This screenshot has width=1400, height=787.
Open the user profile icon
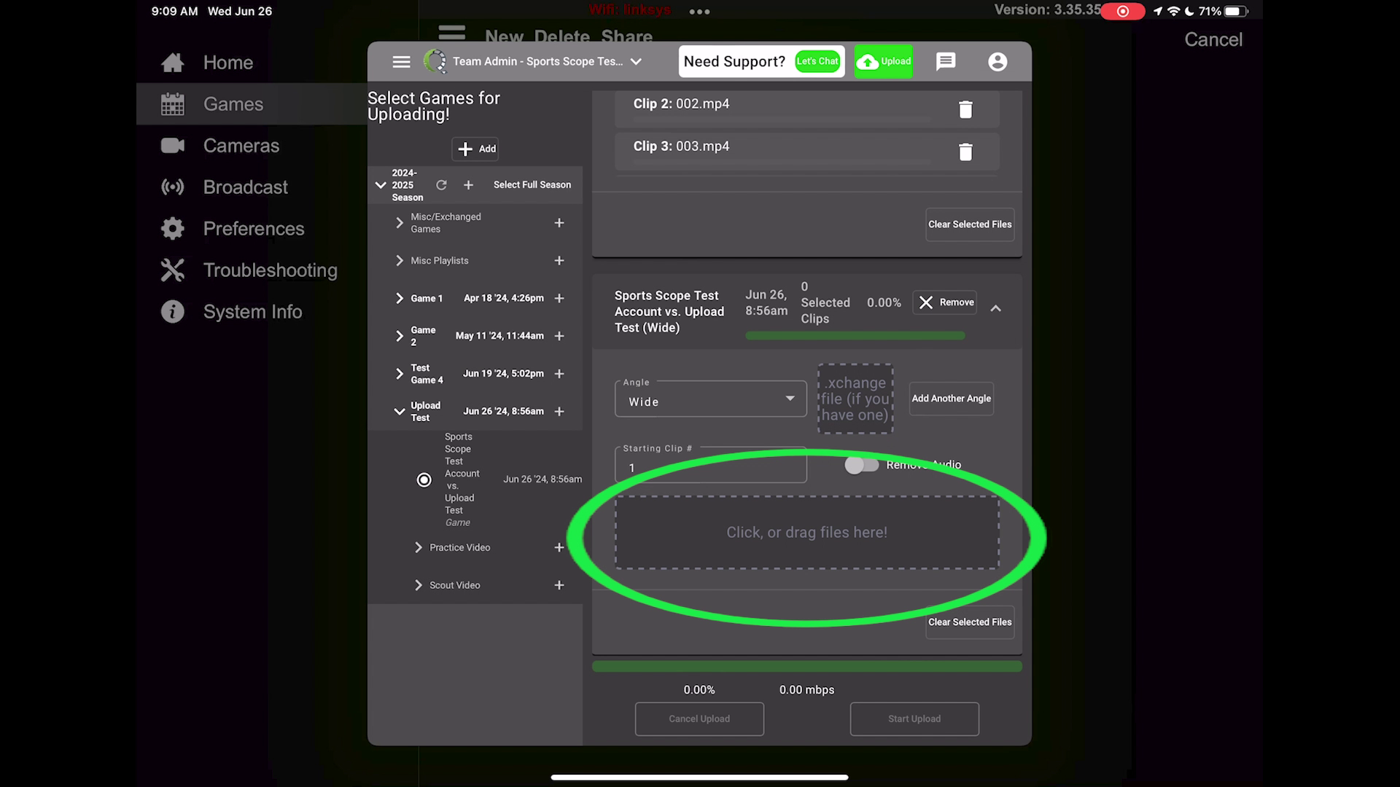coord(997,62)
